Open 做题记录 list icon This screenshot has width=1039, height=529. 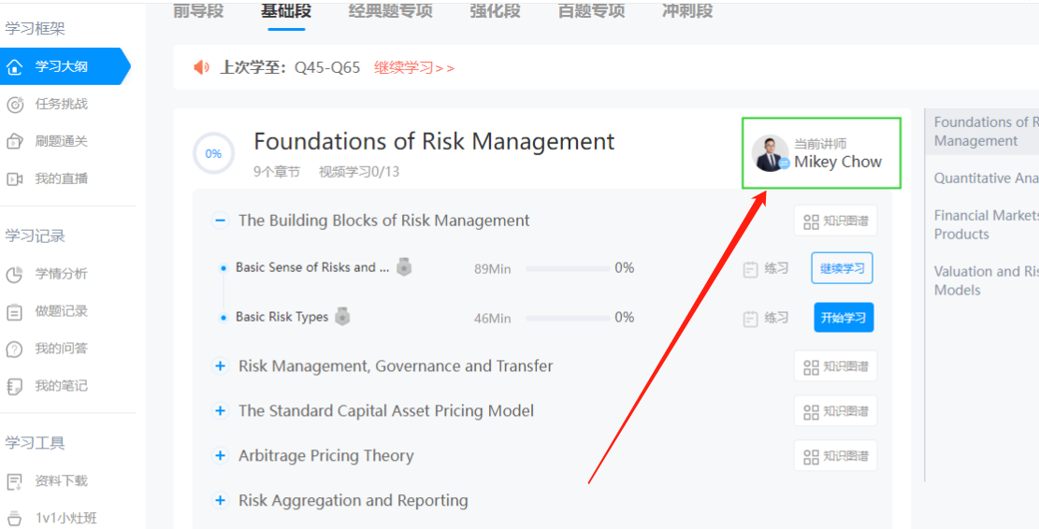click(x=14, y=311)
